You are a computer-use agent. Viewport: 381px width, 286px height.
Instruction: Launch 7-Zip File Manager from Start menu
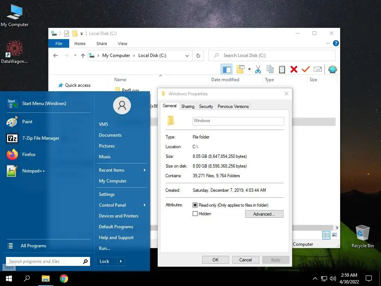point(48,138)
